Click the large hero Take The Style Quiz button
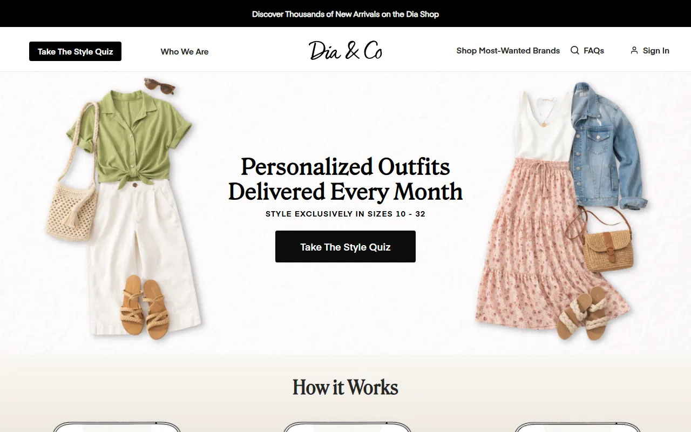The width and height of the screenshot is (691, 432). [x=345, y=247]
